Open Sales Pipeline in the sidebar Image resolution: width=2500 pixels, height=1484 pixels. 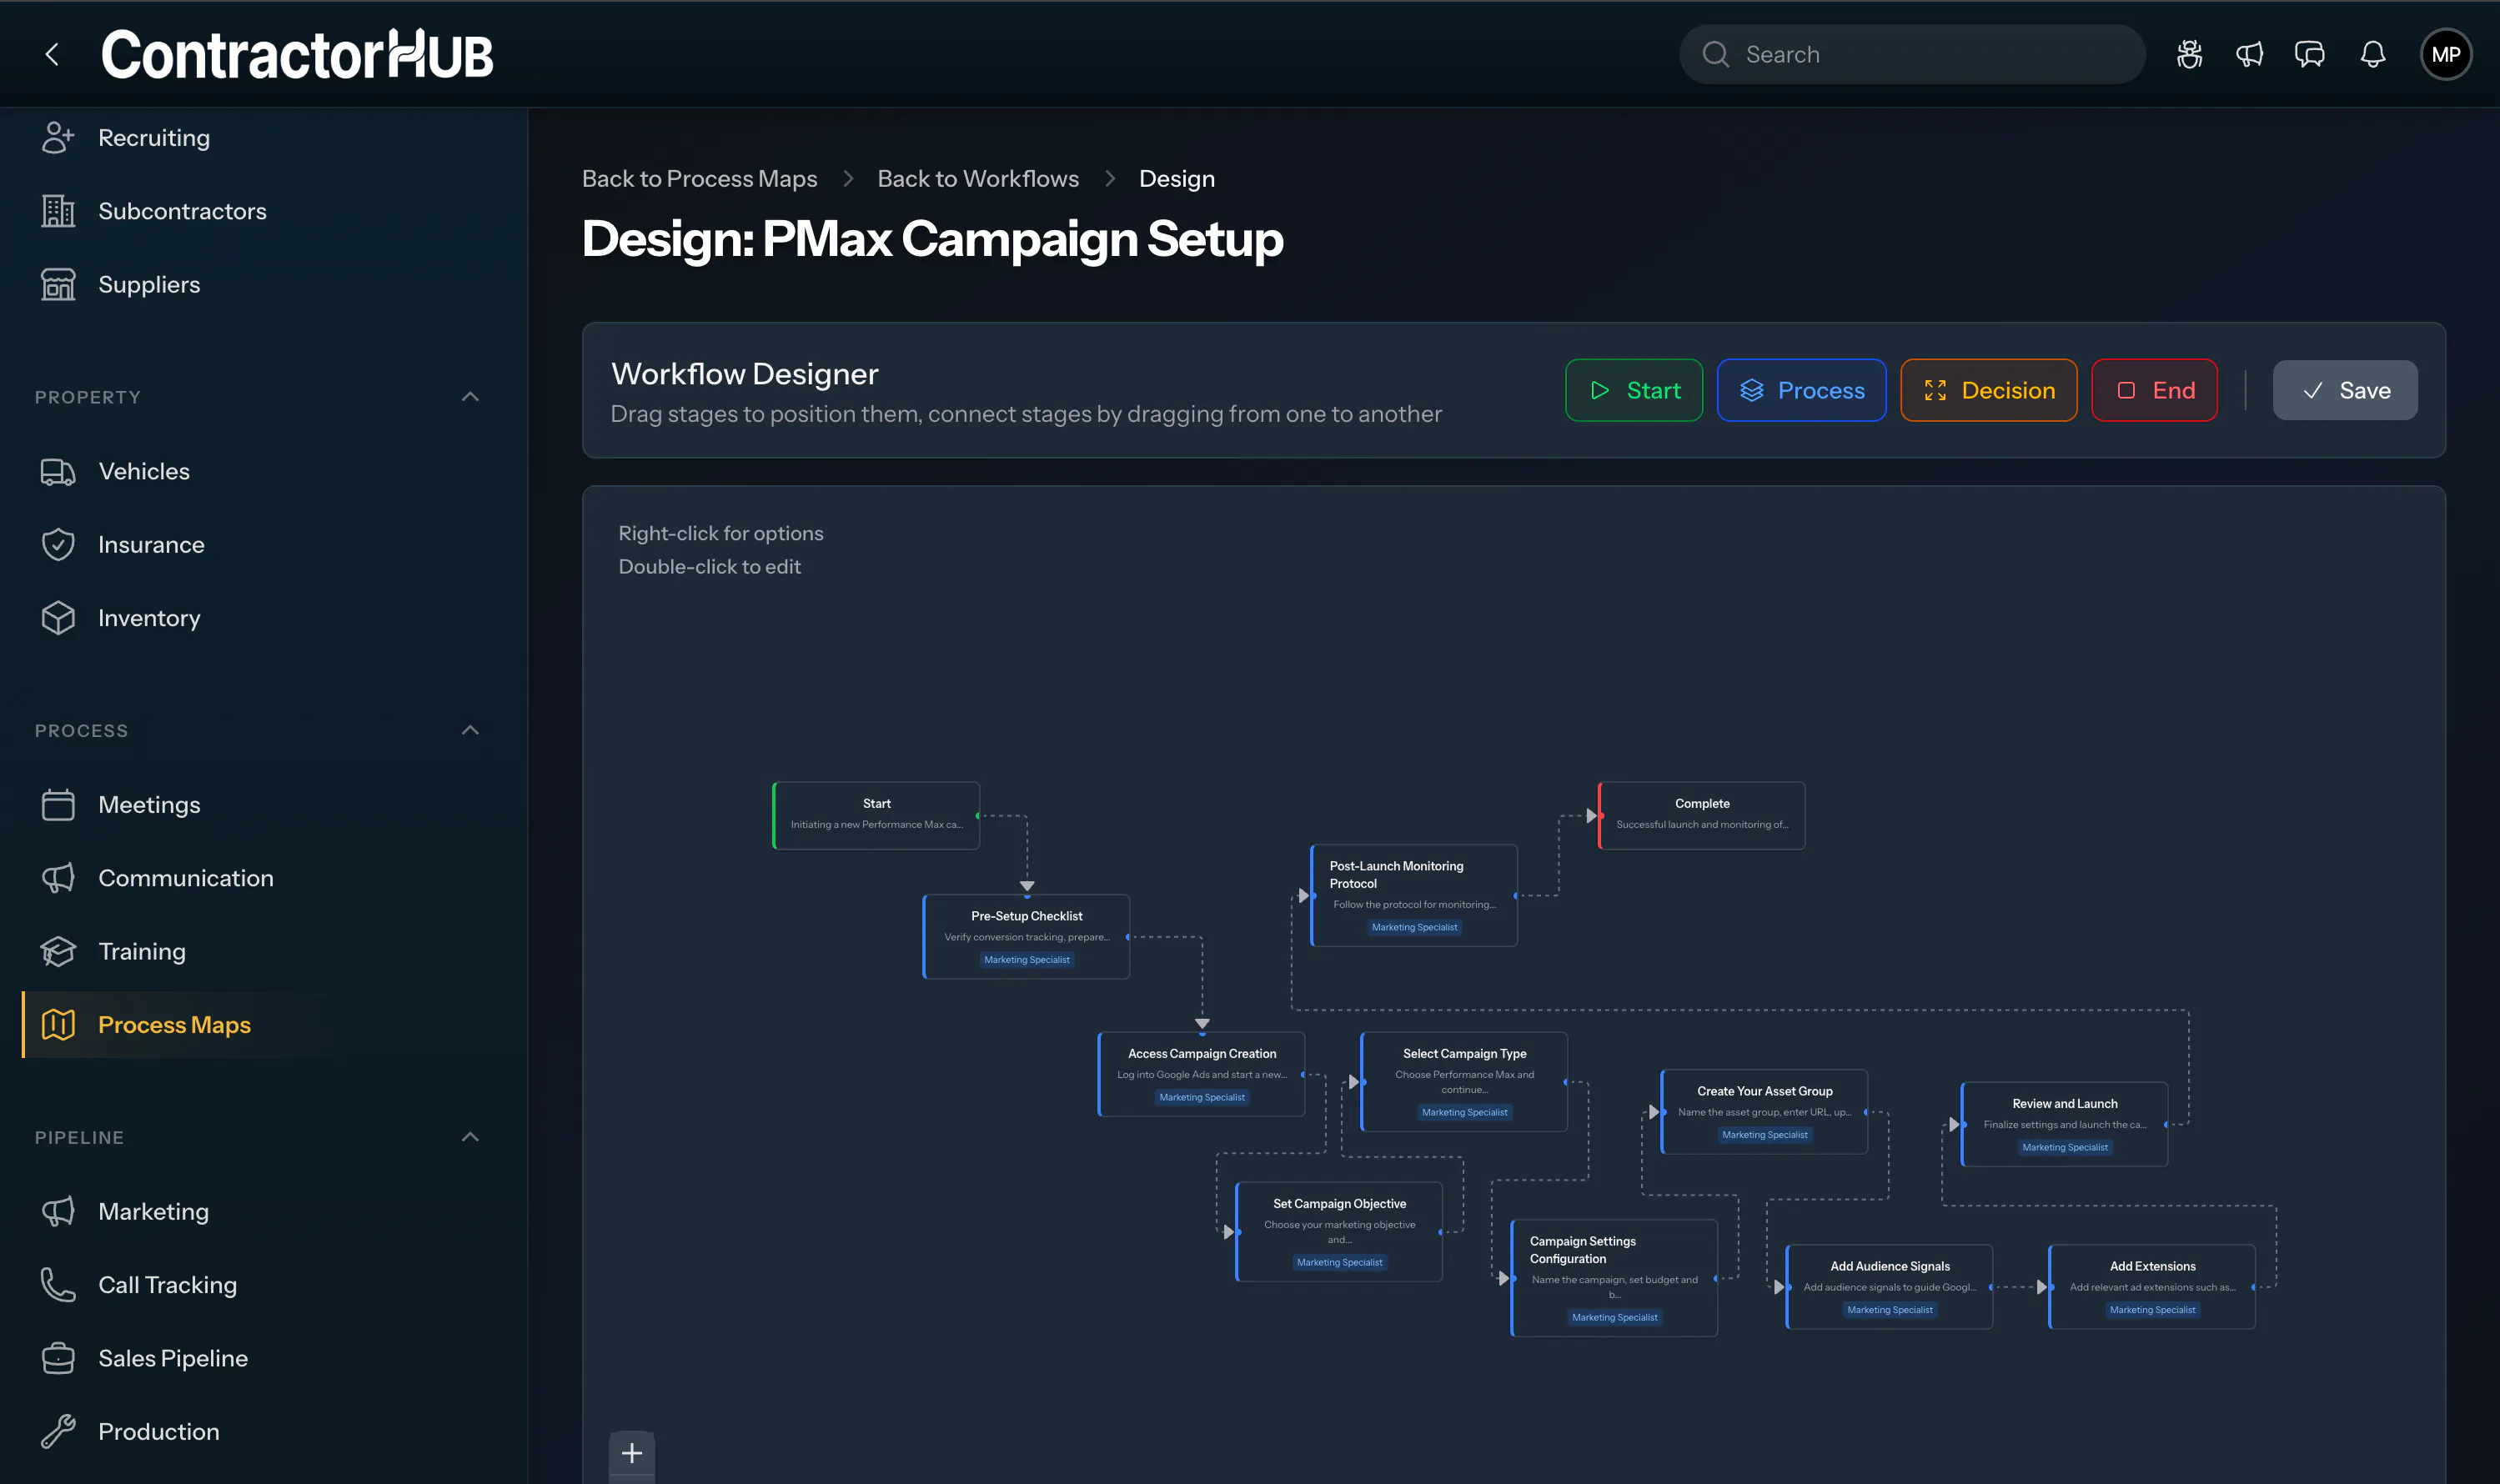click(x=173, y=1358)
